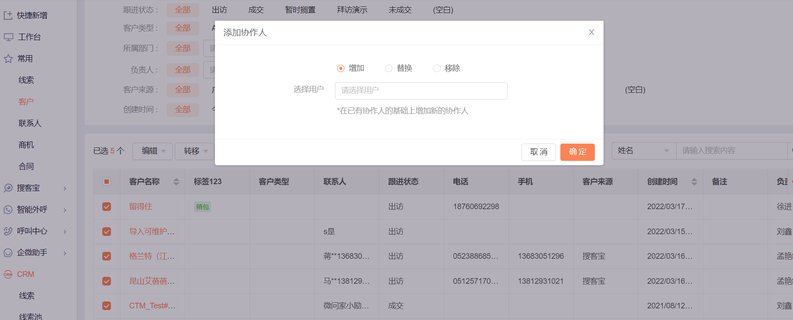Image resolution: width=793 pixels, height=320 pixels.
Task: Click the 常用 star icon
Action: 8,59
